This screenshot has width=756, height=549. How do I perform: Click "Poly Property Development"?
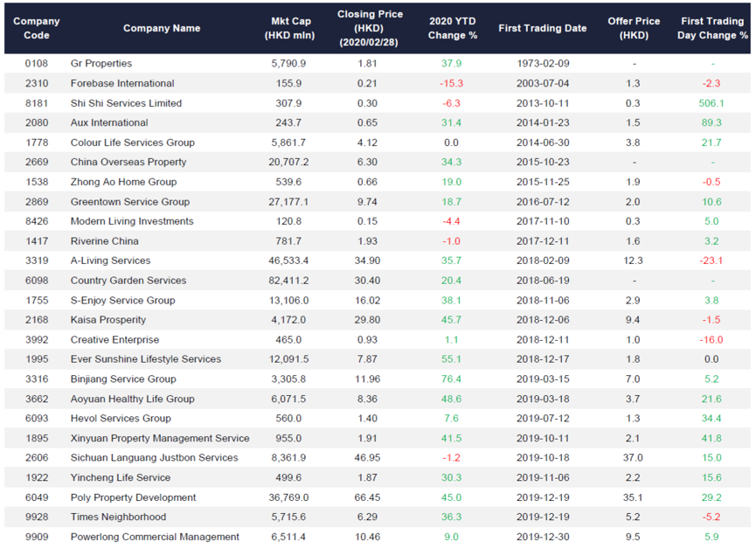pyautogui.click(x=133, y=497)
